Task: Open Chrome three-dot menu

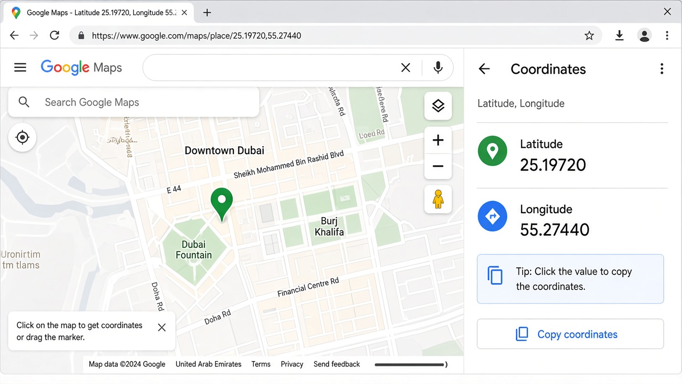Action: pos(667,35)
